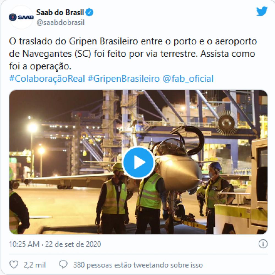Image resolution: width=275 pixels, height=275 pixels.
Task: Click the 10:25 AM tweet timestamp
Action: click(x=24, y=244)
